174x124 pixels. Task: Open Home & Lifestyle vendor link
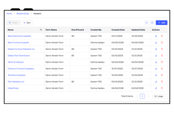click(16, 62)
